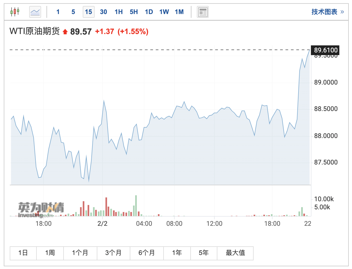Set chart interval to 1H

coord(119,12)
